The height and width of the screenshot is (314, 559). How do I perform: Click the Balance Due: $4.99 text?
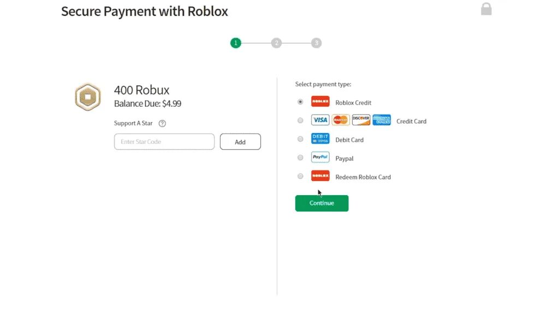pyautogui.click(x=147, y=104)
